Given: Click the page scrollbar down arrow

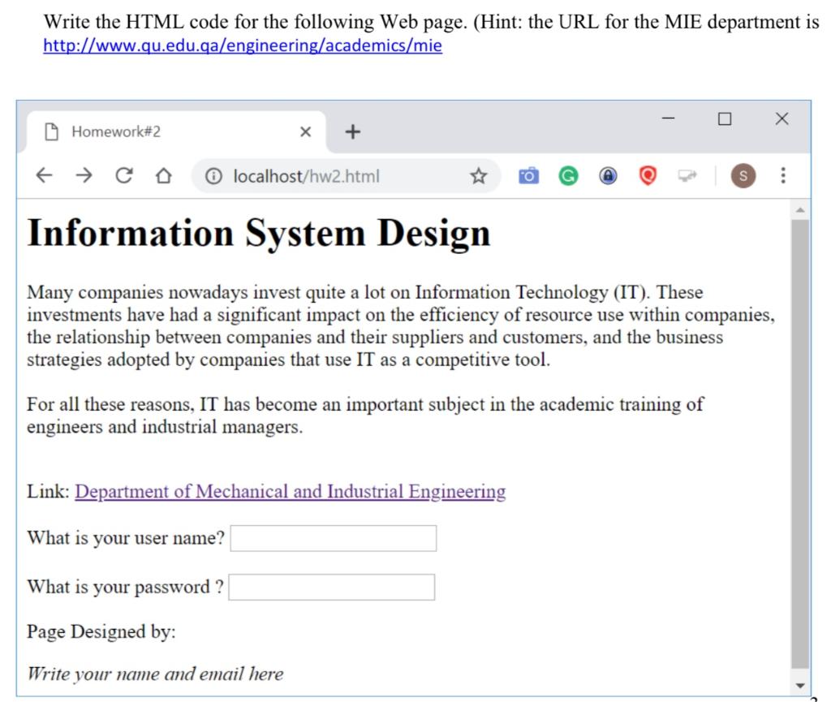Looking at the screenshot, I should [800, 686].
